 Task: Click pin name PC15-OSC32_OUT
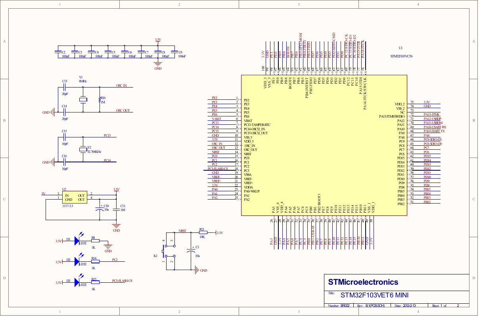tap(256, 133)
